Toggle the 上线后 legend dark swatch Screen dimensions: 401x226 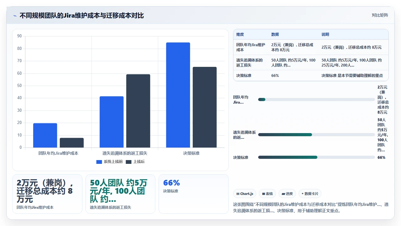(128, 162)
